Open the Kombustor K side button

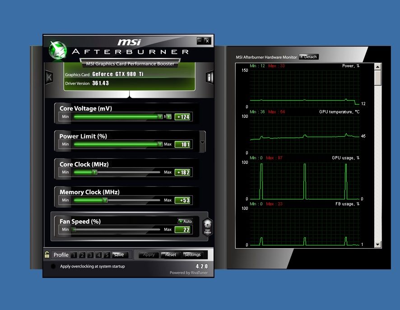(x=49, y=77)
